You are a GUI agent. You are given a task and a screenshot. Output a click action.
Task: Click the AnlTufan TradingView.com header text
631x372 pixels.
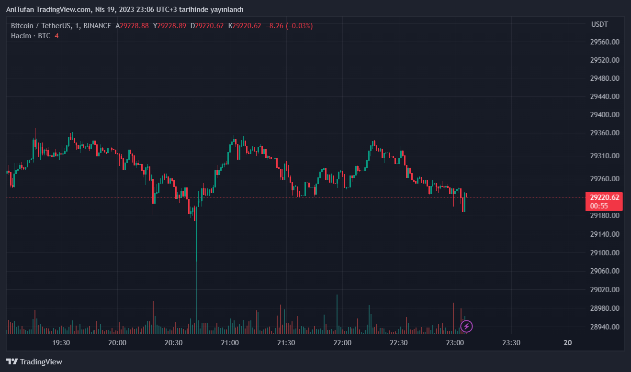pyautogui.click(x=124, y=10)
